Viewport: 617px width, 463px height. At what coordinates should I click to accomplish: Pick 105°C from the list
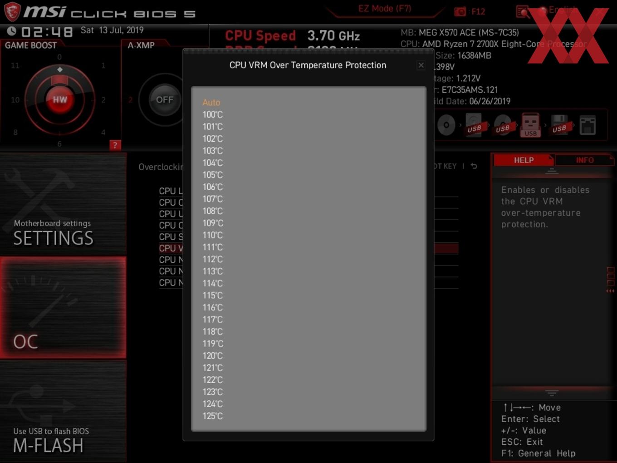[213, 175]
